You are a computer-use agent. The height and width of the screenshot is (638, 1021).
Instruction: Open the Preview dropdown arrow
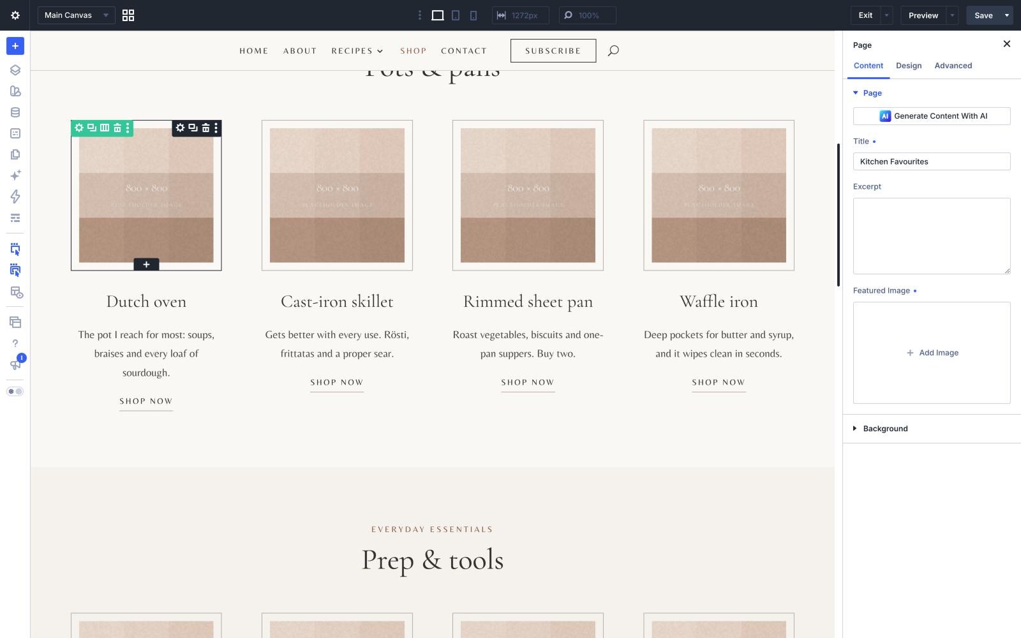953,15
